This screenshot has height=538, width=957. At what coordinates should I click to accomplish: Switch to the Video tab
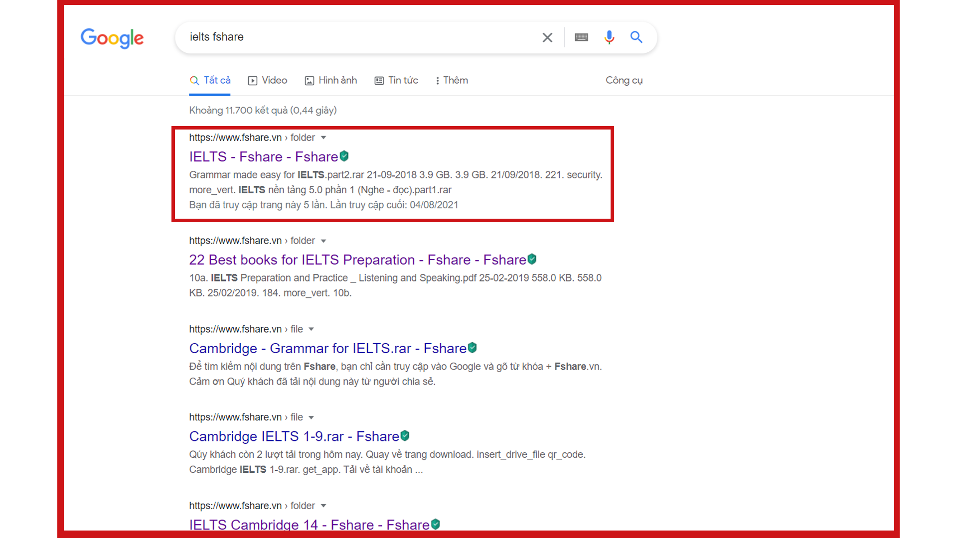click(268, 80)
